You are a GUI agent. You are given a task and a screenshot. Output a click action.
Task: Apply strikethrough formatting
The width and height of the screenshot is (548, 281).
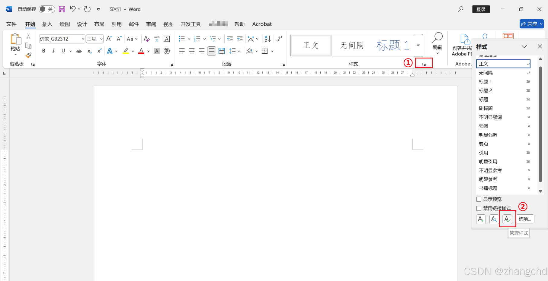(x=79, y=51)
